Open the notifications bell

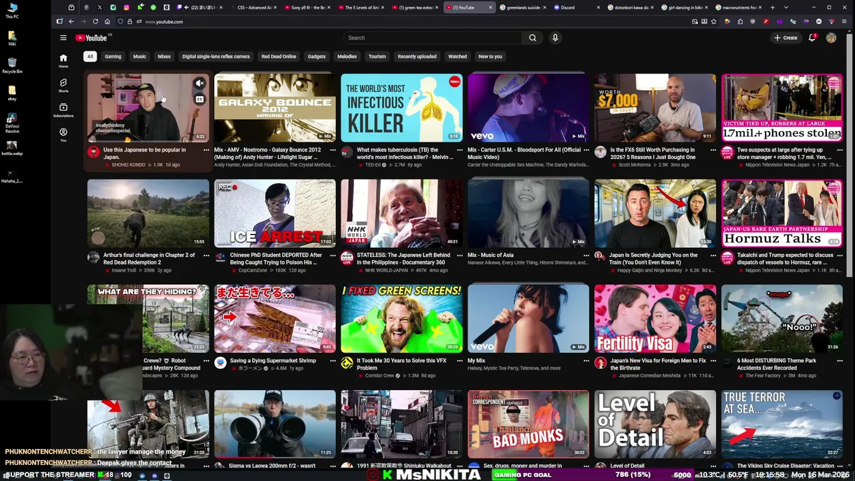pos(812,38)
